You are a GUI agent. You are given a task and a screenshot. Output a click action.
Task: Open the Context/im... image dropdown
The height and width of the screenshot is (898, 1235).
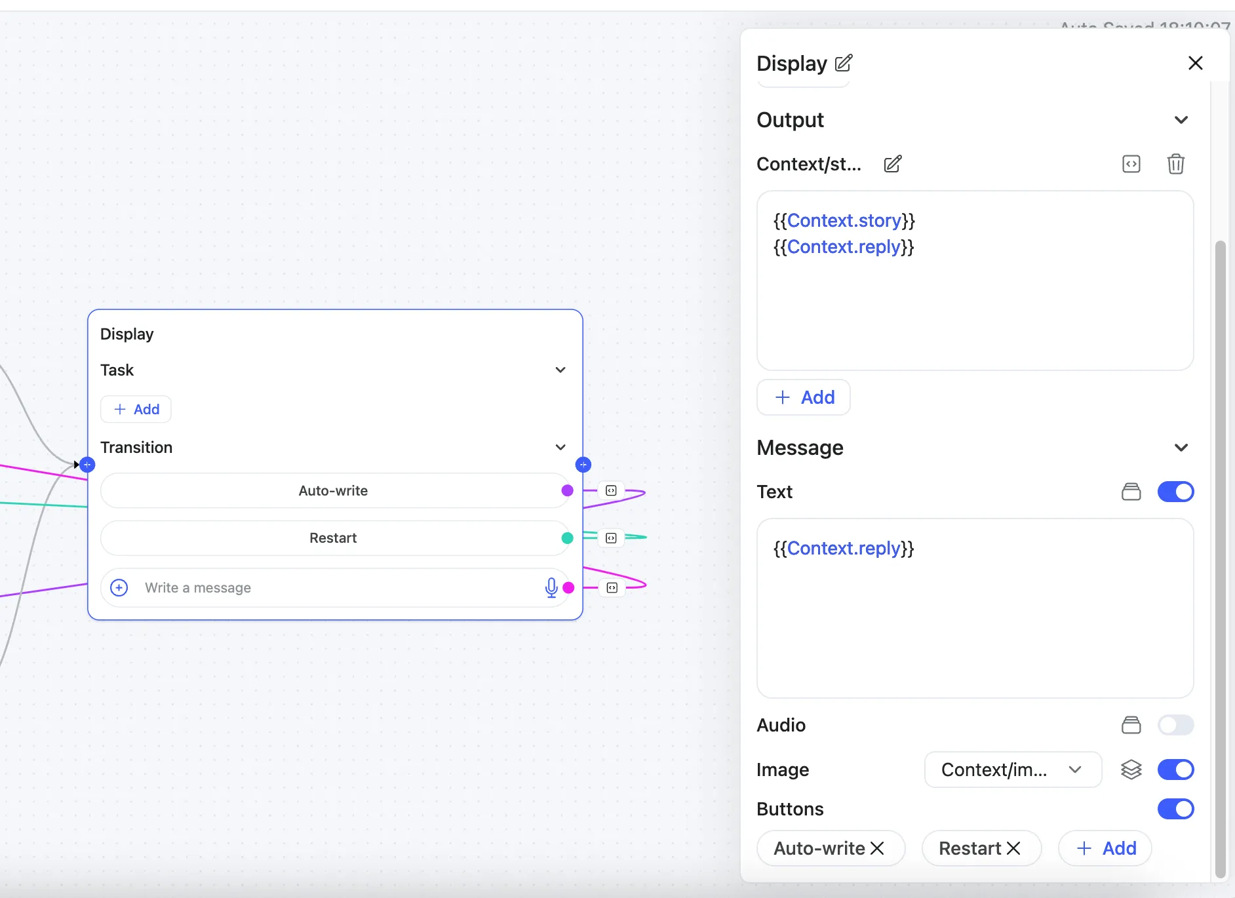click(x=1012, y=770)
